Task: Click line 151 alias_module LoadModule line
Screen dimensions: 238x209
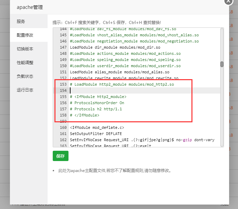Action: point(120,72)
